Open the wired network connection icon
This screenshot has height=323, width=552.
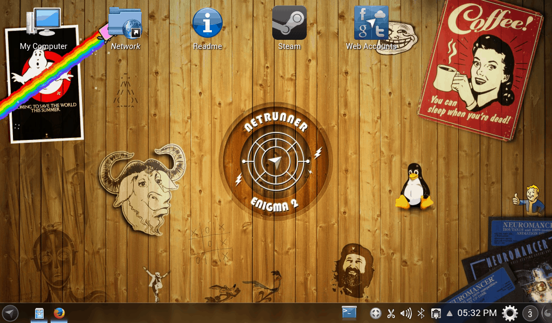coord(436,313)
